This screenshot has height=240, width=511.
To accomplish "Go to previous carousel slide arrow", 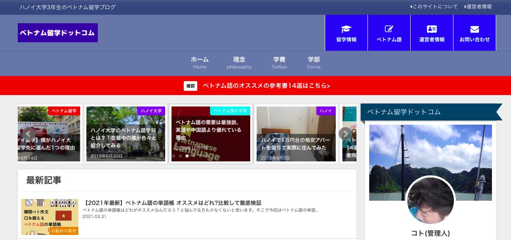I will [x=28, y=134].
